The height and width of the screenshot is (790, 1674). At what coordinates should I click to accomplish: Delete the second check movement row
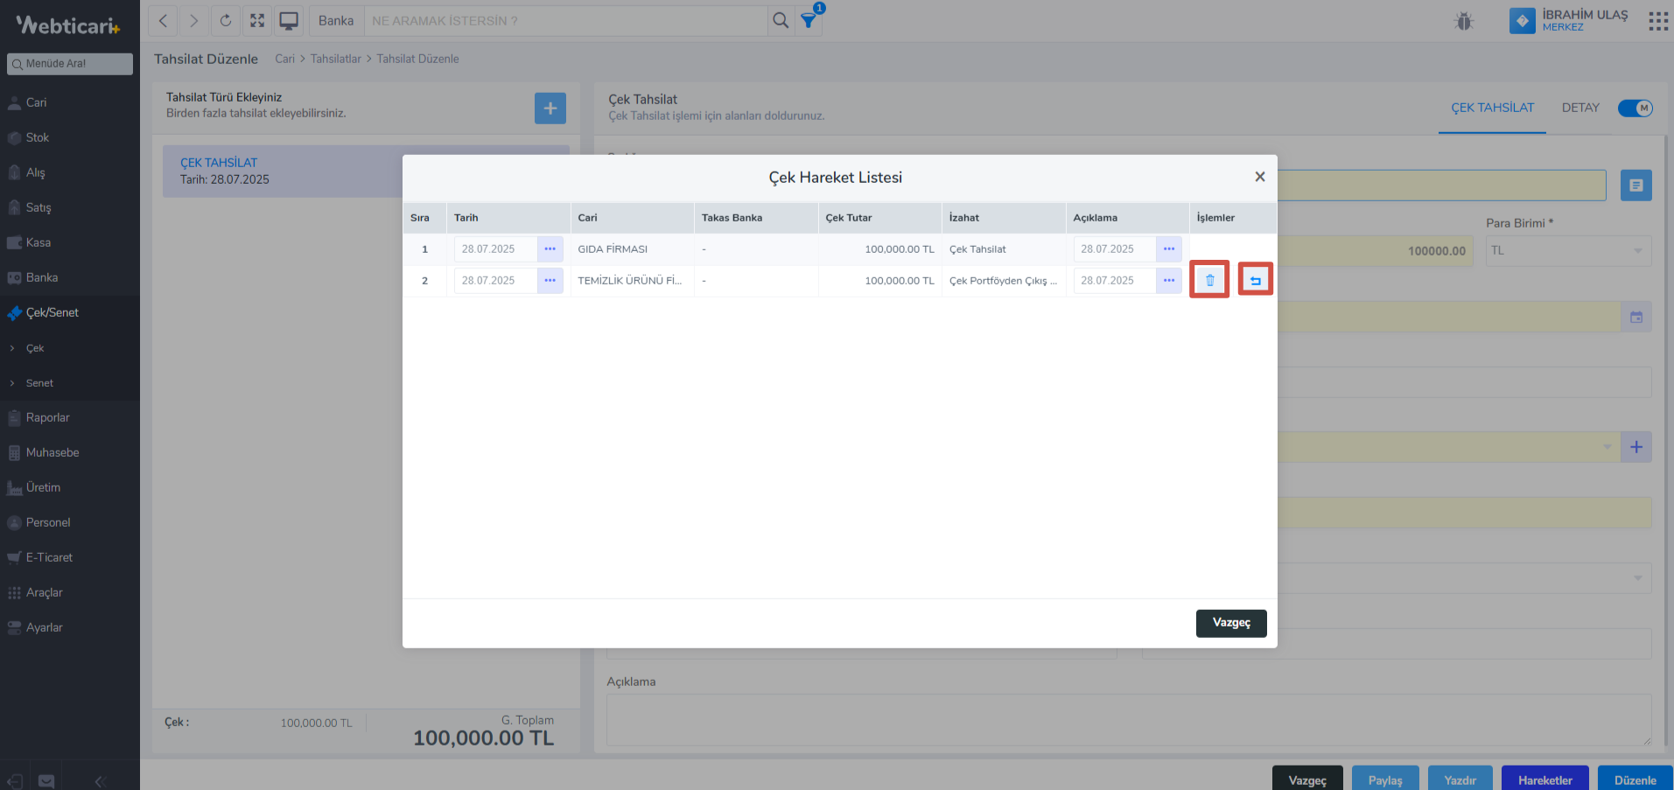click(x=1209, y=280)
